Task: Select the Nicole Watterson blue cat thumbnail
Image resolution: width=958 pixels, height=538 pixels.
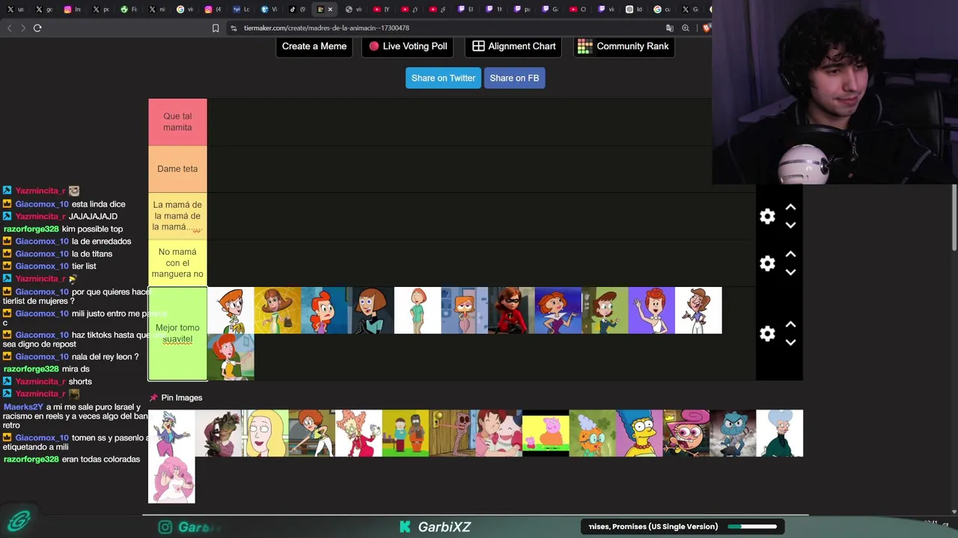Action: 733,433
